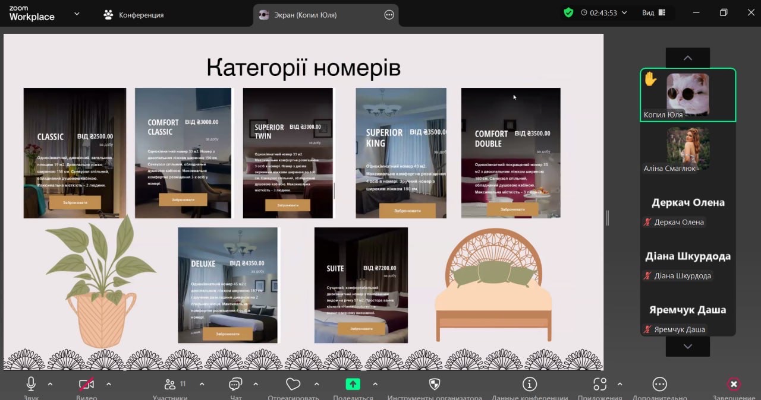This screenshot has height=400, width=761.
Task: Expand apps options arrow beside Приложения
Action: [x=620, y=384]
